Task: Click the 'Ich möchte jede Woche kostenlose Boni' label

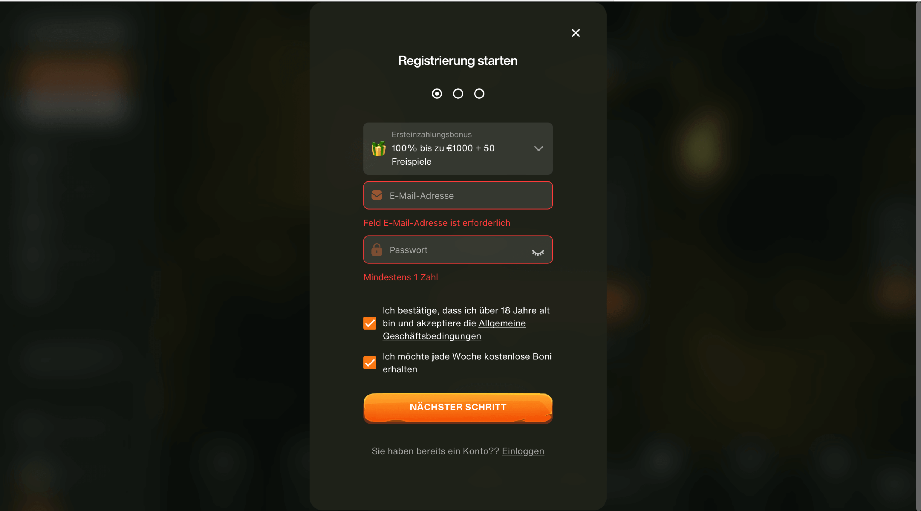Action: click(467, 363)
